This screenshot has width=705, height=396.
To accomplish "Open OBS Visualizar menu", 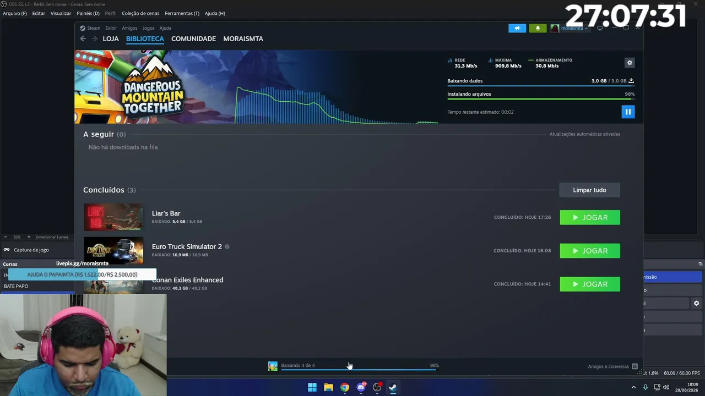I will coord(61,13).
